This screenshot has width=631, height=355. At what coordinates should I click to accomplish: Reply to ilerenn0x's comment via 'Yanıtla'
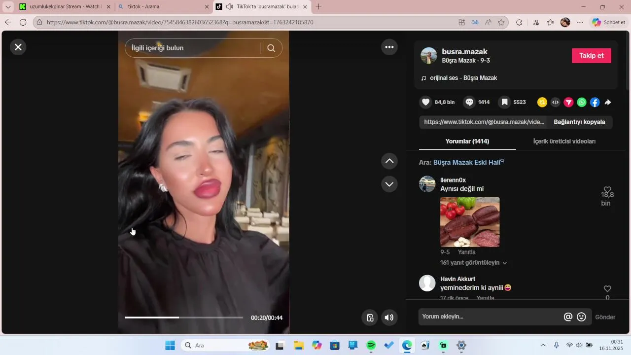pyautogui.click(x=467, y=252)
